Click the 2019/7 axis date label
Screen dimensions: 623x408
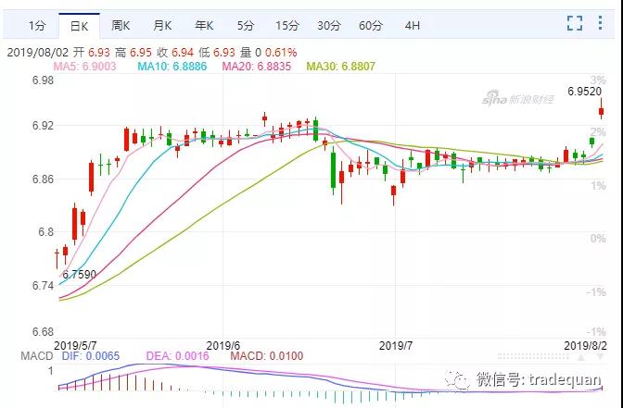point(396,345)
